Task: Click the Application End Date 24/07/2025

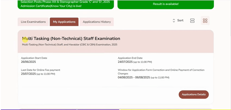Action: [125, 62]
